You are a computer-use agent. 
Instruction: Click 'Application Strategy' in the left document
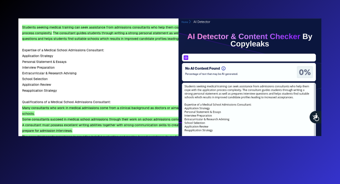38,56
